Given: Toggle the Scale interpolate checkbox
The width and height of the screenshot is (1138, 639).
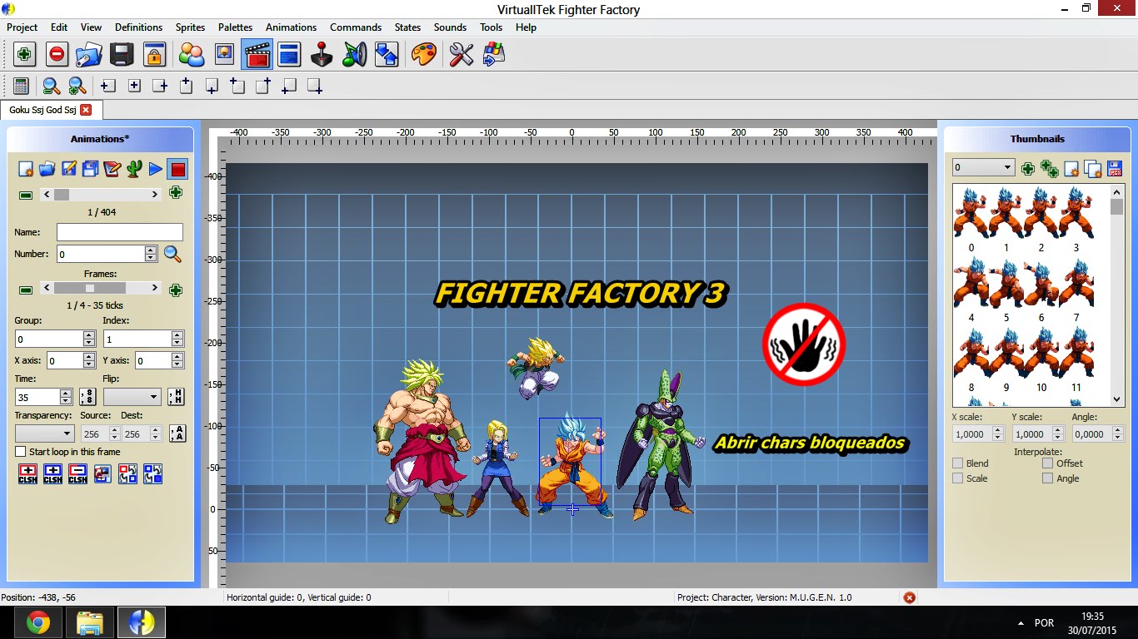Looking at the screenshot, I should [x=958, y=478].
